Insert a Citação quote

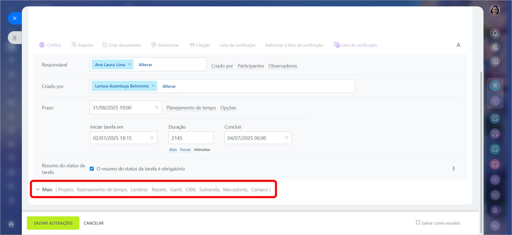[x=200, y=45]
